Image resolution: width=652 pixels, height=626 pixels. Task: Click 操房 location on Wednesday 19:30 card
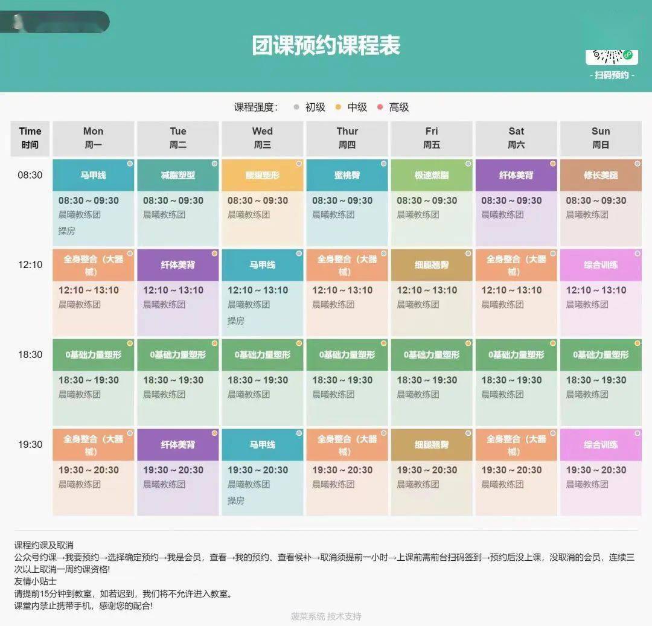click(x=236, y=500)
